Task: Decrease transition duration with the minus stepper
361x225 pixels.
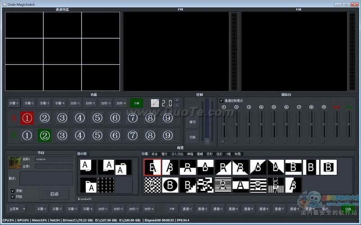Action: click(x=177, y=105)
